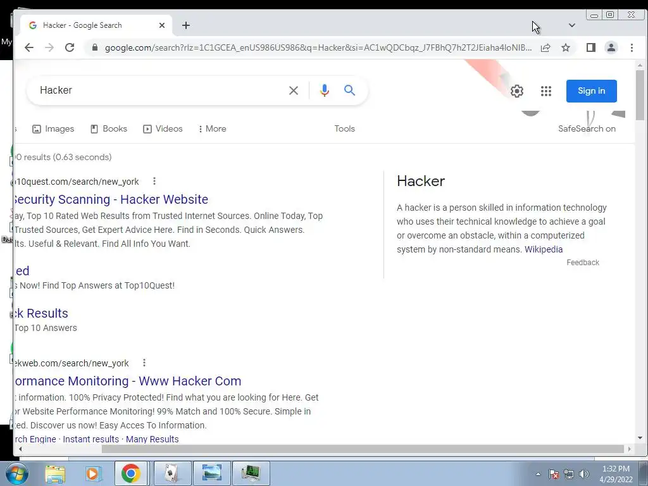Click the Sign in button

click(592, 91)
